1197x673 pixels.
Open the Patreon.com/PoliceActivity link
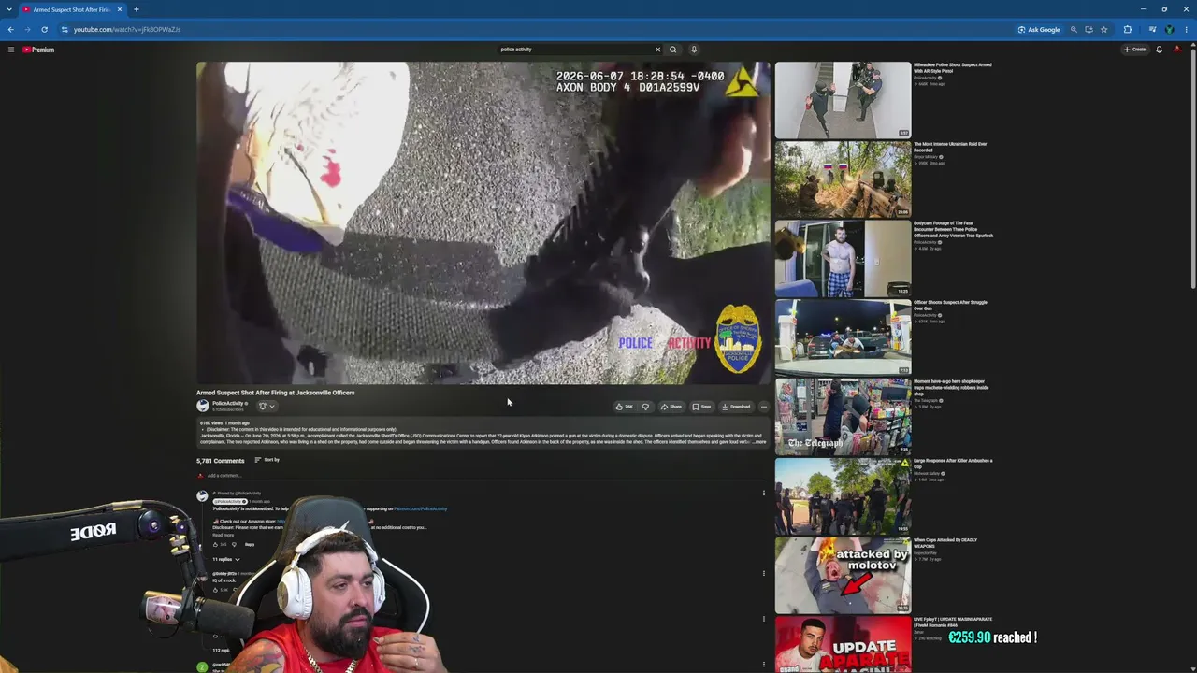pos(420,509)
